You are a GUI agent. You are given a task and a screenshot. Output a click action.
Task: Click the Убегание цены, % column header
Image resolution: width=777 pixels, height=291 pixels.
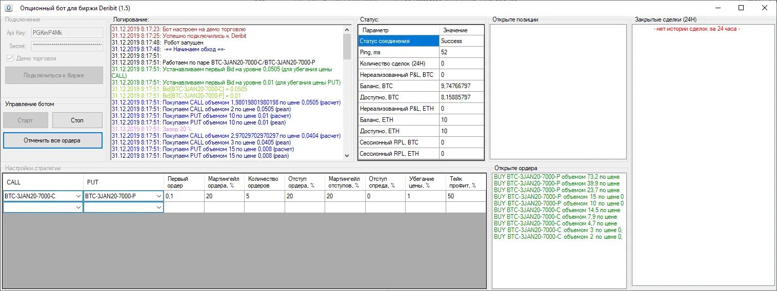tap(426, 182)
